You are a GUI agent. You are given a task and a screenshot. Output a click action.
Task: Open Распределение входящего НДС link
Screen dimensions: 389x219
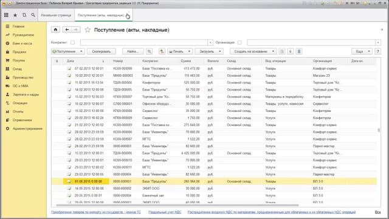tap(272, 212)
